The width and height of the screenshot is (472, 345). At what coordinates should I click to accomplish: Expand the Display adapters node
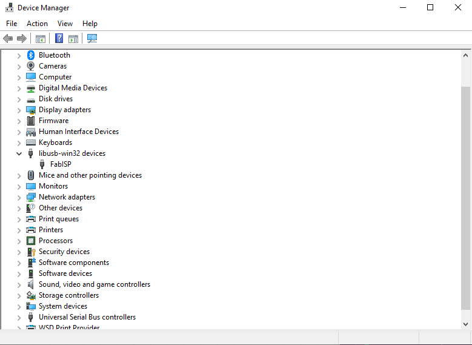coord(19,110)
